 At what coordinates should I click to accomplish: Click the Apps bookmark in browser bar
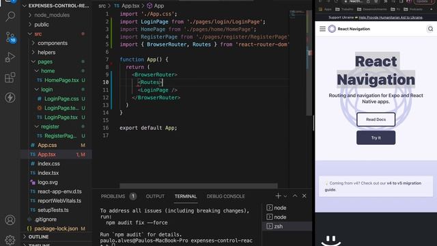tap(325, 9)
